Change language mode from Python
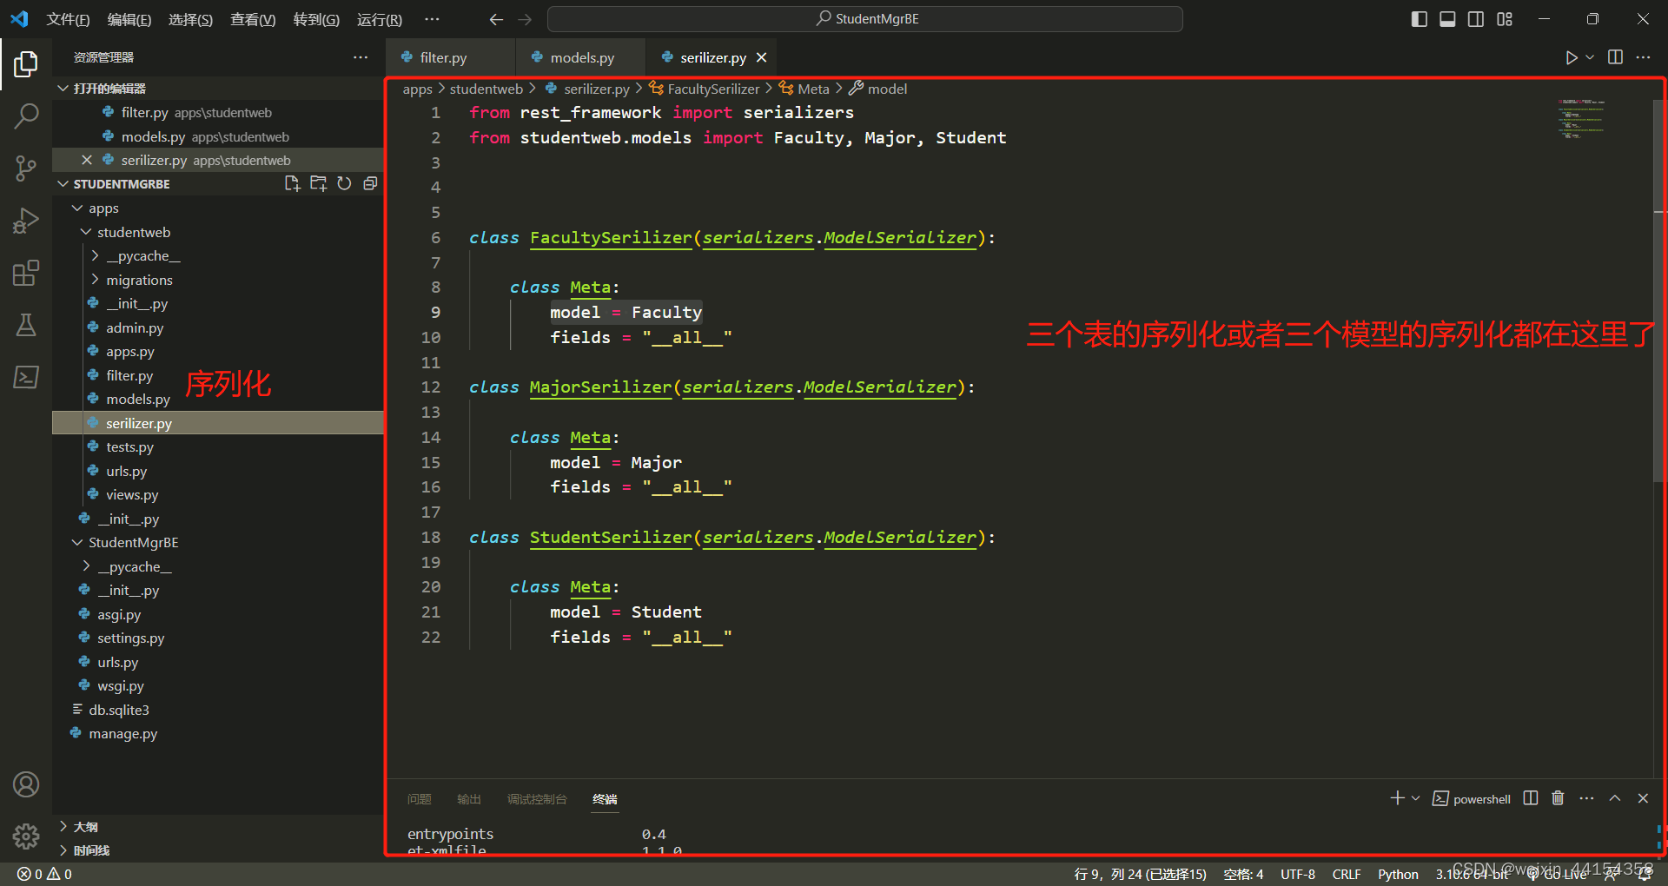Image resolution: width=1668 pixels, height=886 pixels. coord(1398,874)
